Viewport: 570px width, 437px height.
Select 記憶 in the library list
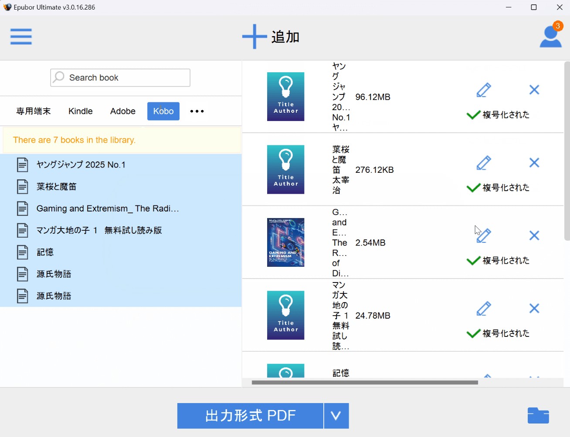[x=45, y=252]
